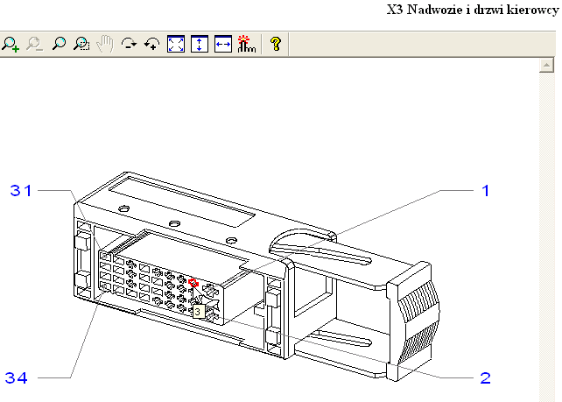Fit the drawing to window height
This screenshot has width=562, height=402.
pos(200,45)
